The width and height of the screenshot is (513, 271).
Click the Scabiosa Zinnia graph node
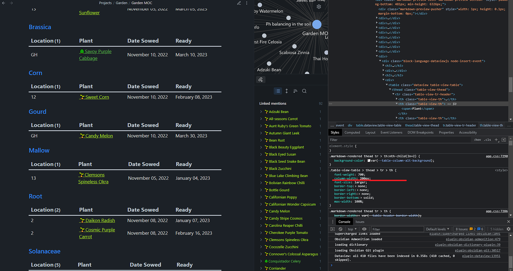point(294,46)
